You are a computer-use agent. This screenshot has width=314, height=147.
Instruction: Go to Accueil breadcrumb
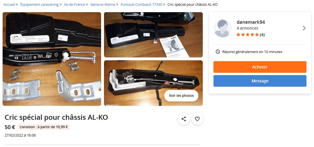(x=9, y=4)
